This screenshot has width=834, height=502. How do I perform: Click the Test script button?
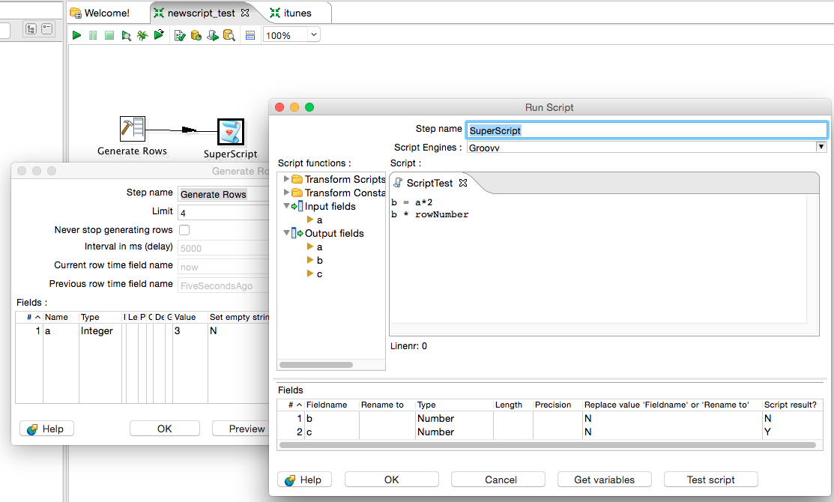710,480
